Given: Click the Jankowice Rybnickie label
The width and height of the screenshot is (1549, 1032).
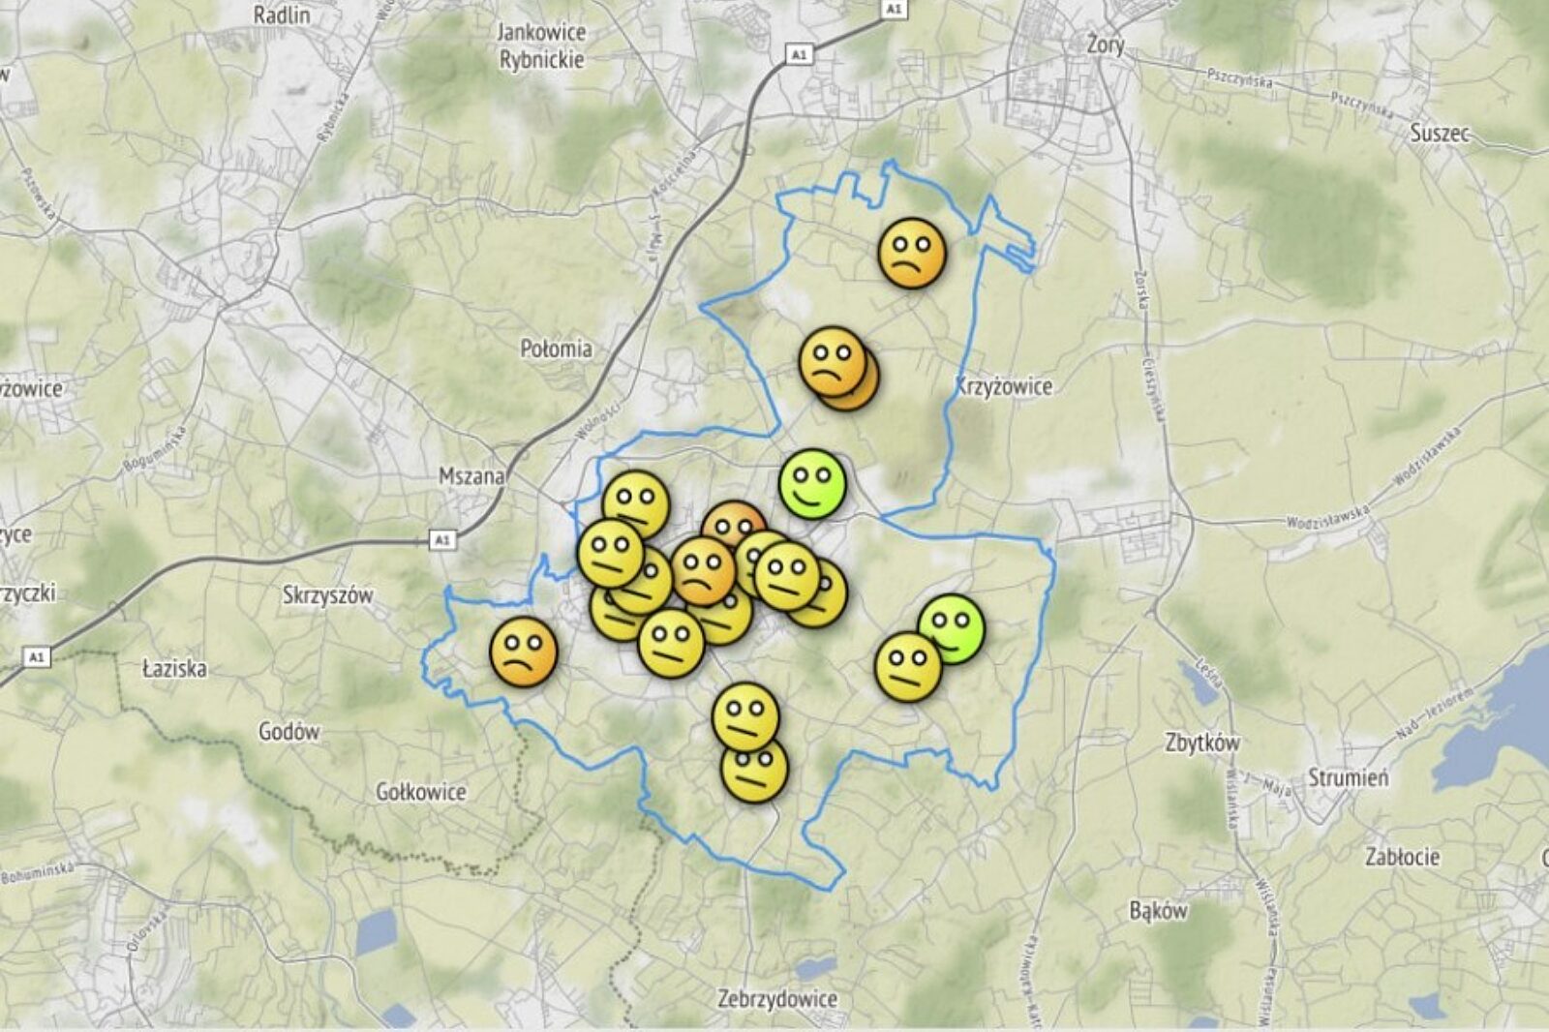Looking at the screenshot, I should point(541,46).
